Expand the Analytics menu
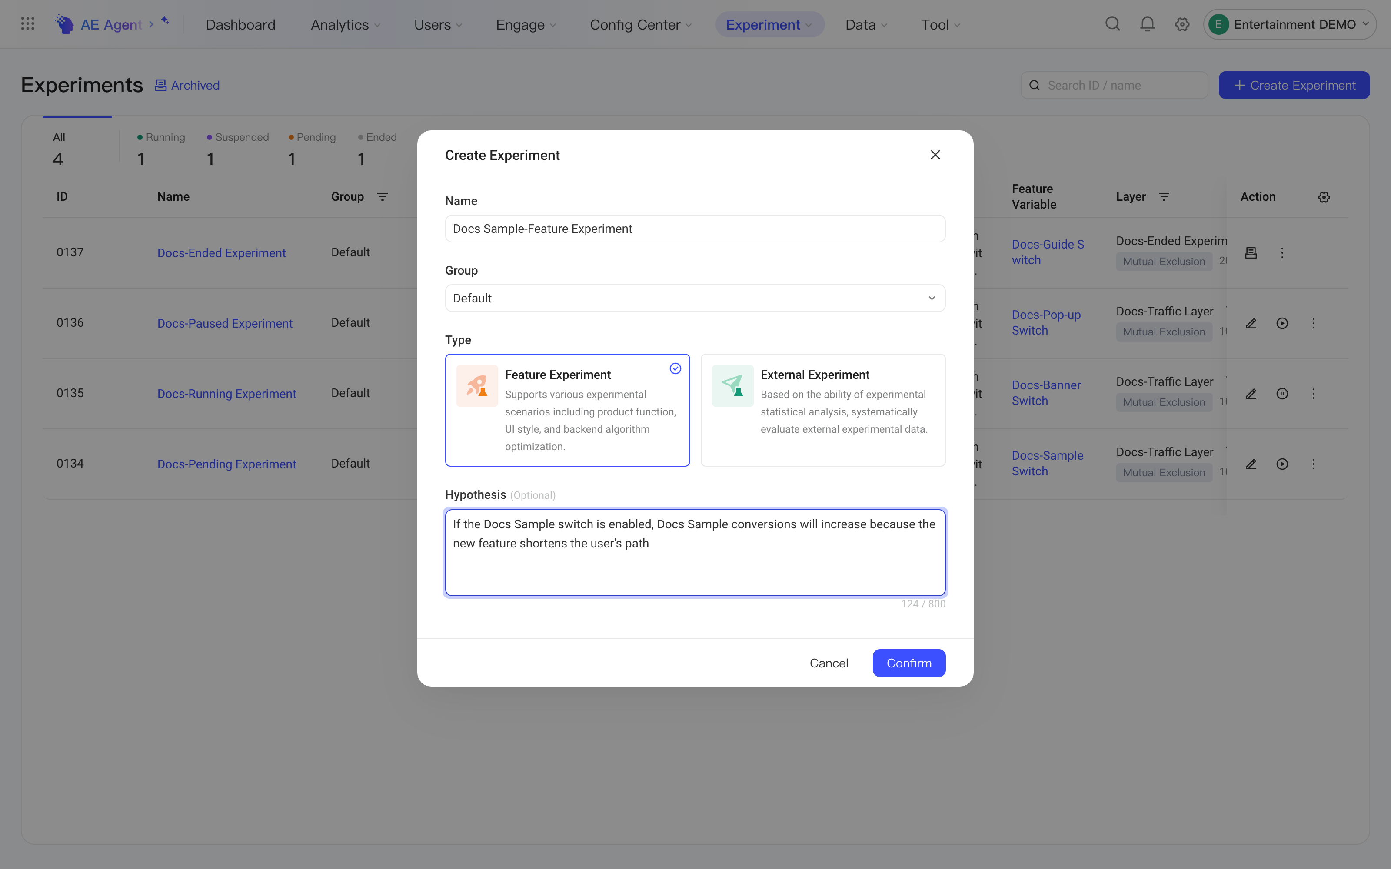 (x=346, y=25)
